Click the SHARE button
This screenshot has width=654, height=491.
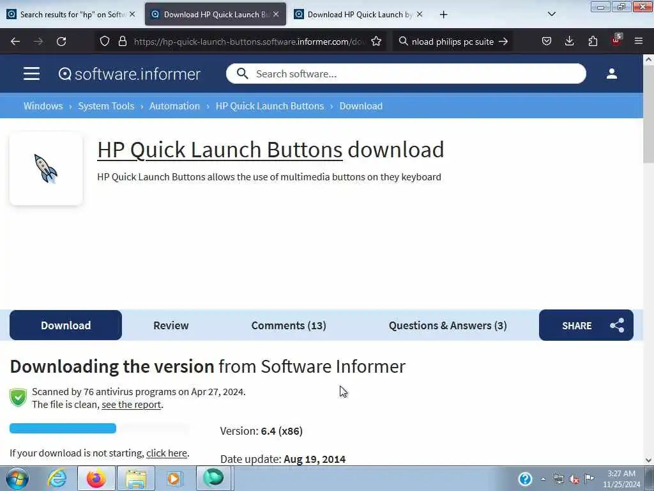click(x=586, y=325)
